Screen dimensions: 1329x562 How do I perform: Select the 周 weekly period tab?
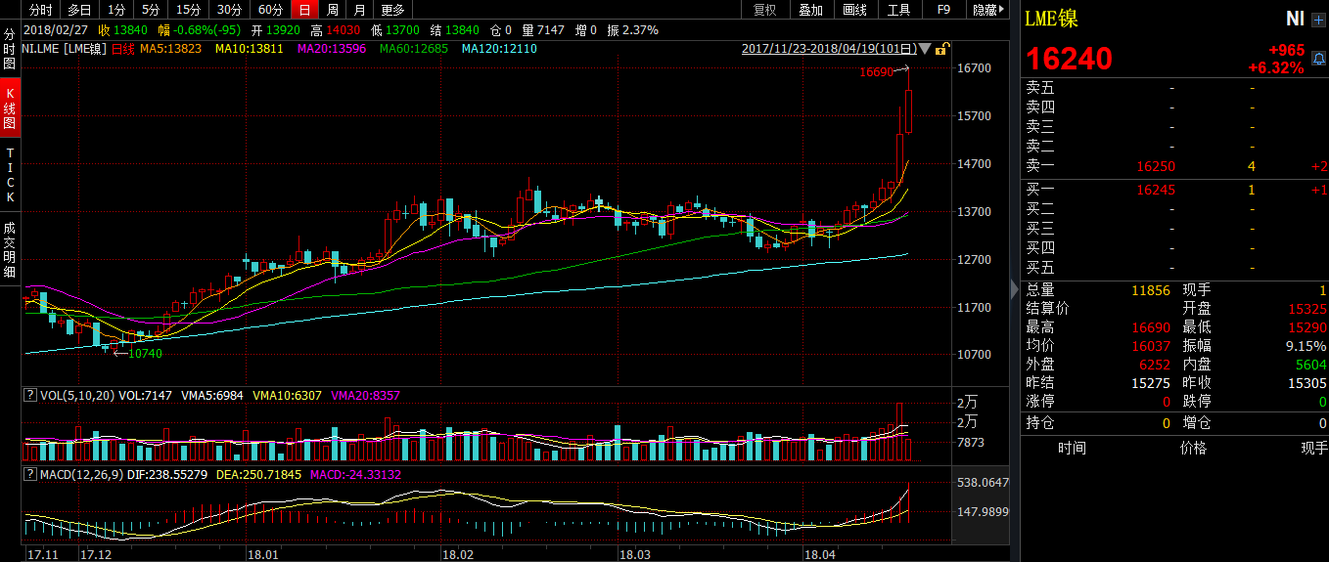(333, 10)
